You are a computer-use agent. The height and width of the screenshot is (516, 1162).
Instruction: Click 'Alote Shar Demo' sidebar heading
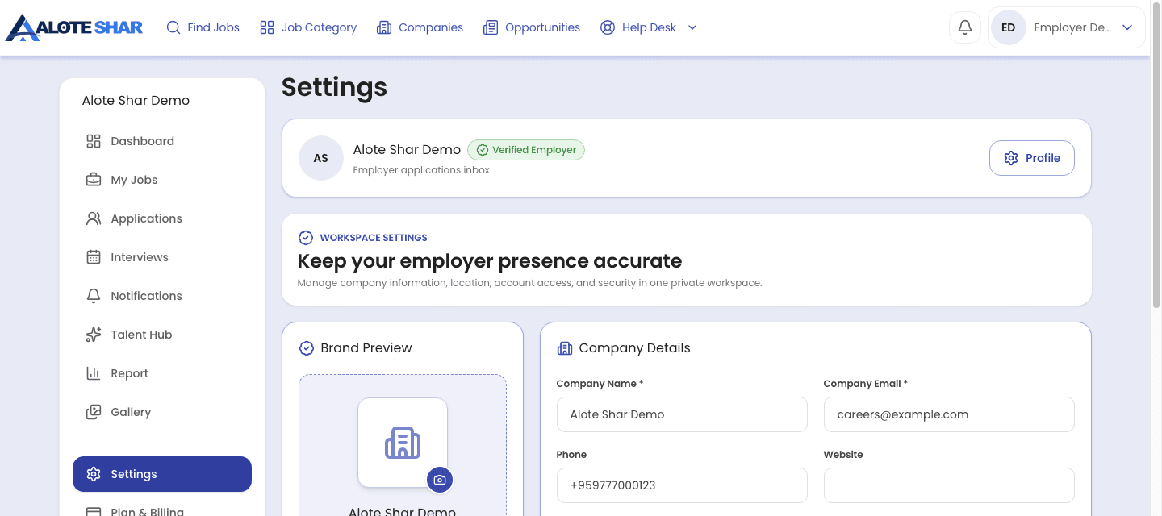tap(136, 101)
